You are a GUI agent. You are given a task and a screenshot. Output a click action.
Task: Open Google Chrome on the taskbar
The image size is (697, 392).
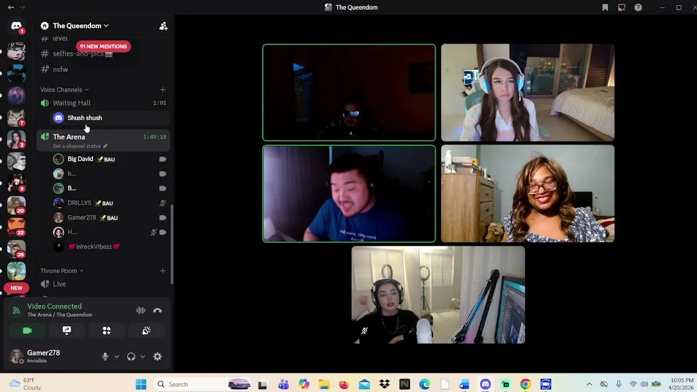tap(525, 384)
